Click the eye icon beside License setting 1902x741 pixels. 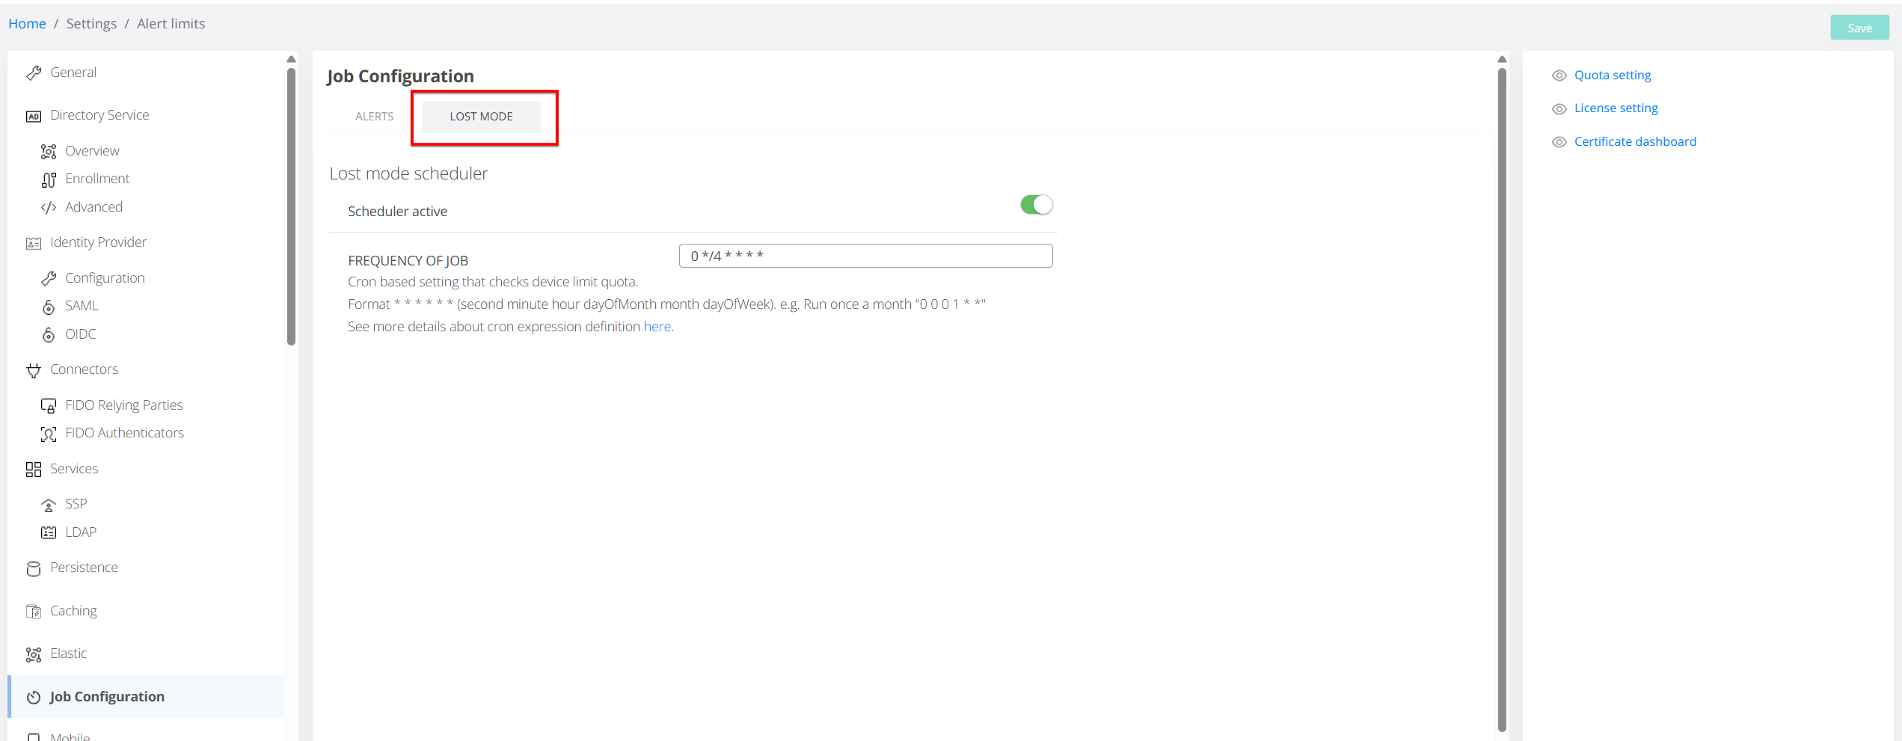pyautogui.click(x=1559, y=109)
